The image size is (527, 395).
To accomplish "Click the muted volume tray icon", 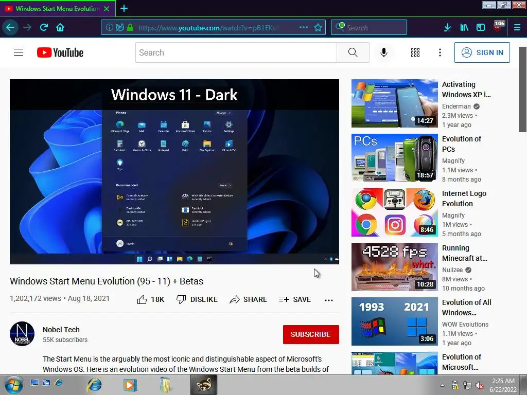I will pos(480,385).
